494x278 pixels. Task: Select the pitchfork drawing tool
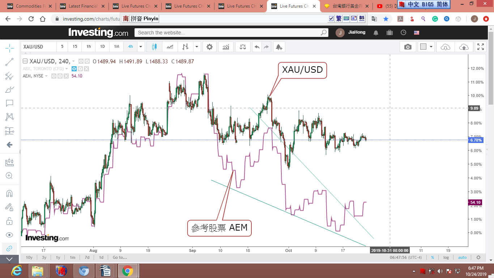tap(9, 76)
